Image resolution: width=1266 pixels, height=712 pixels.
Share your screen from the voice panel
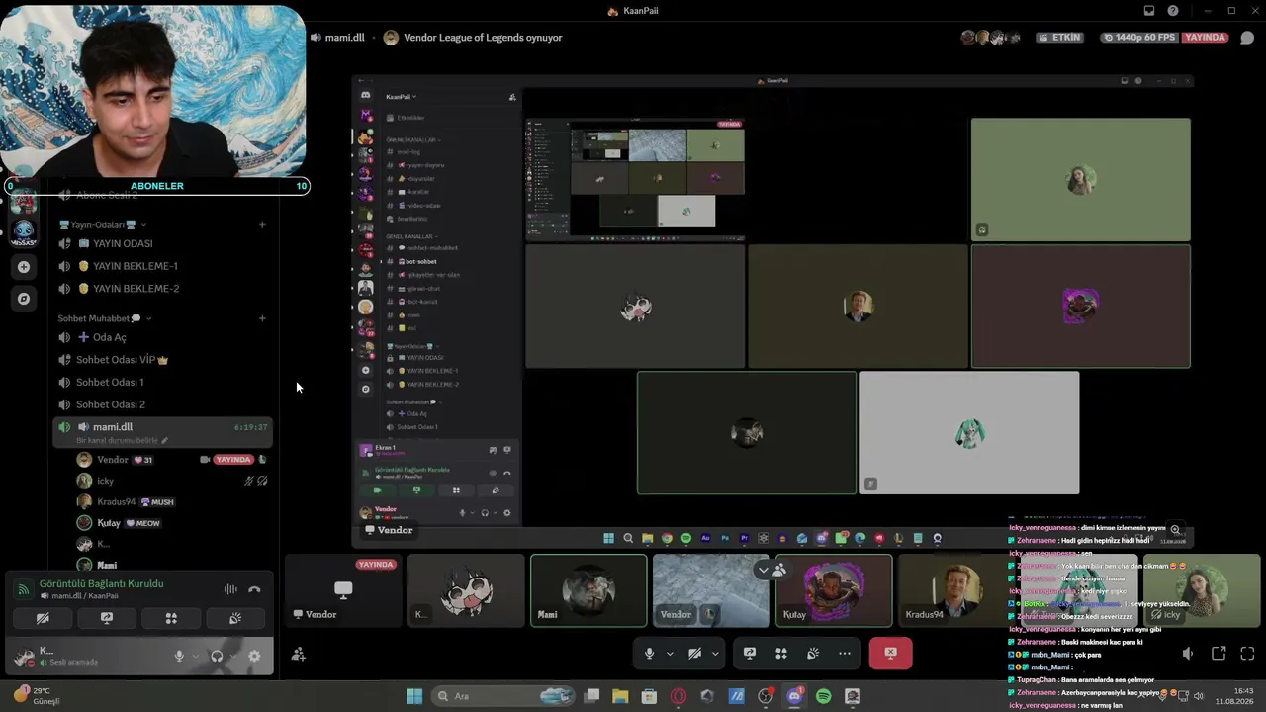pyautogui.click(x=107, y=619)
